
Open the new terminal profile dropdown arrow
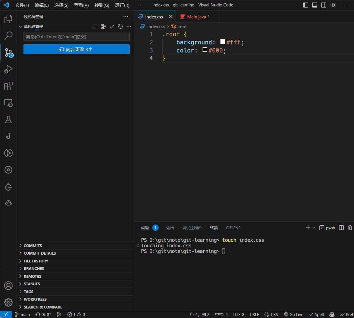click(x=314, y=228)
